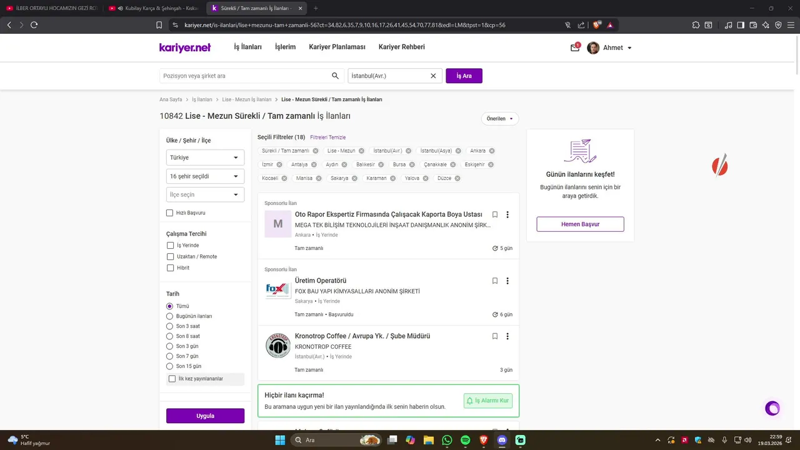Open the Kariyer Rehberi menu
The height and width of the screenshot is (450, 800).
pos(402,47)
